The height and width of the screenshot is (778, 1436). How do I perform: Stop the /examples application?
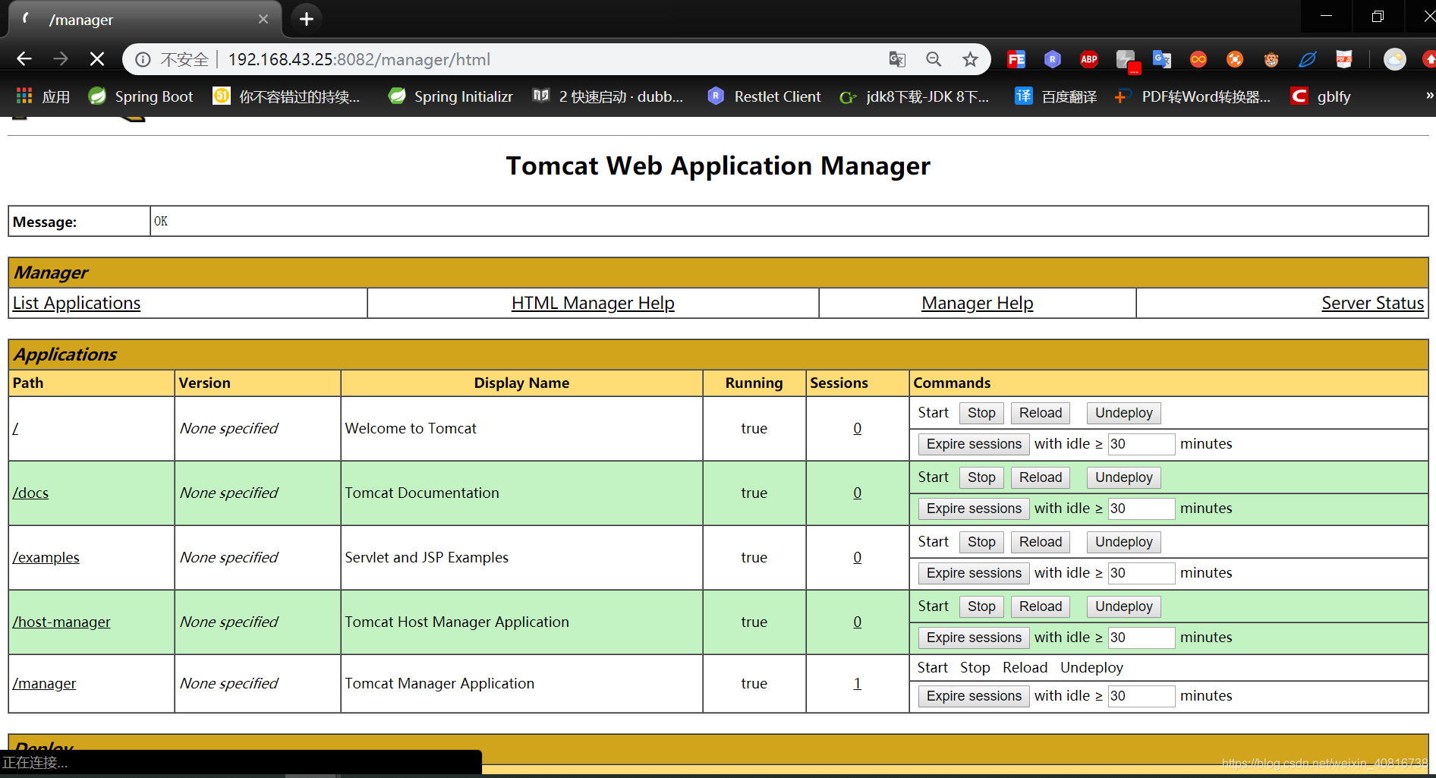click(981, 542)
